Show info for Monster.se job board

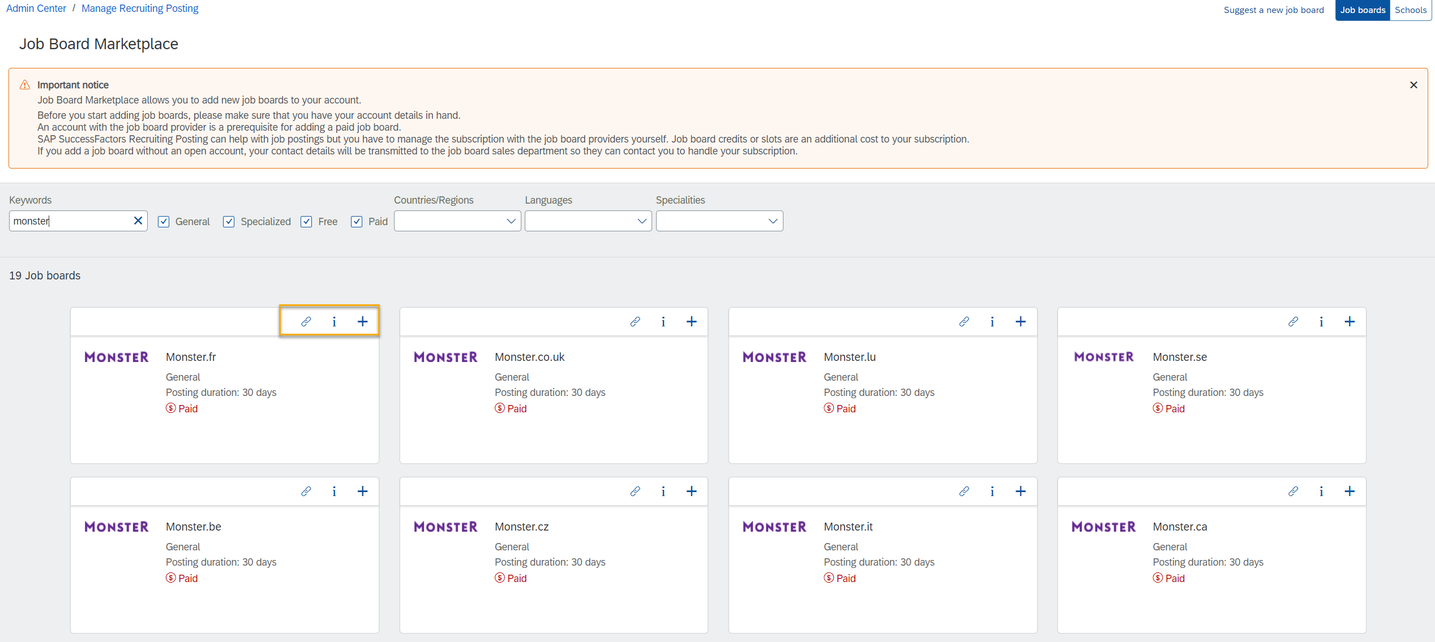[x=1321, y=321]
